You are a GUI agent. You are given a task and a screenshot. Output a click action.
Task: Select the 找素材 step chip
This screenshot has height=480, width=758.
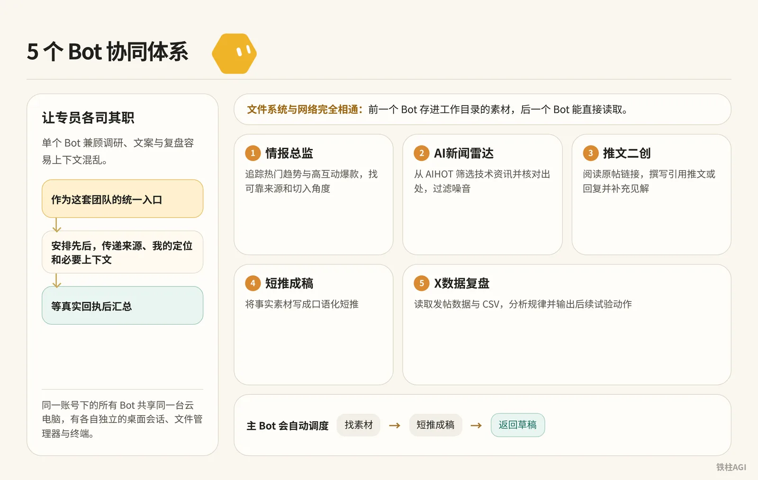pyautogui.click(x=359, y=425)
